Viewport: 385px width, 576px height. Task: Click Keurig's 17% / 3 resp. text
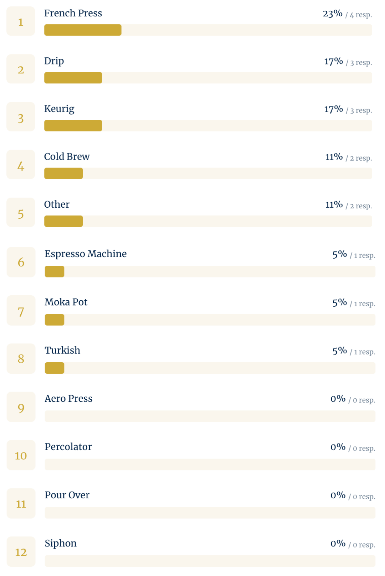[x=348, y=109]
